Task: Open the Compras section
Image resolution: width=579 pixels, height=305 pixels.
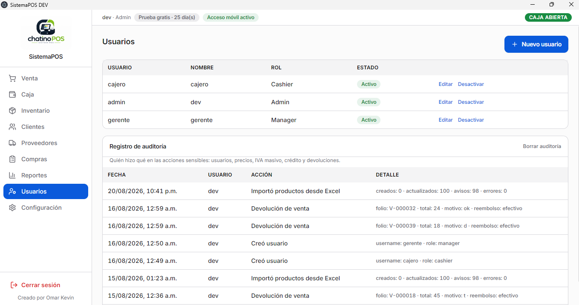Action: coord(46,159)
